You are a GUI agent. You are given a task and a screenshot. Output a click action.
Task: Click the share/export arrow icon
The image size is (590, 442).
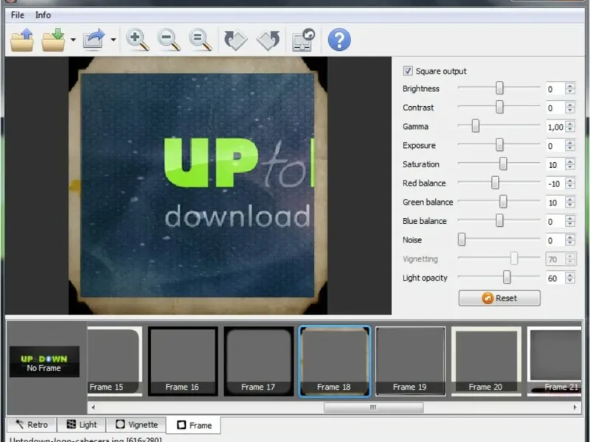[94, 40]
